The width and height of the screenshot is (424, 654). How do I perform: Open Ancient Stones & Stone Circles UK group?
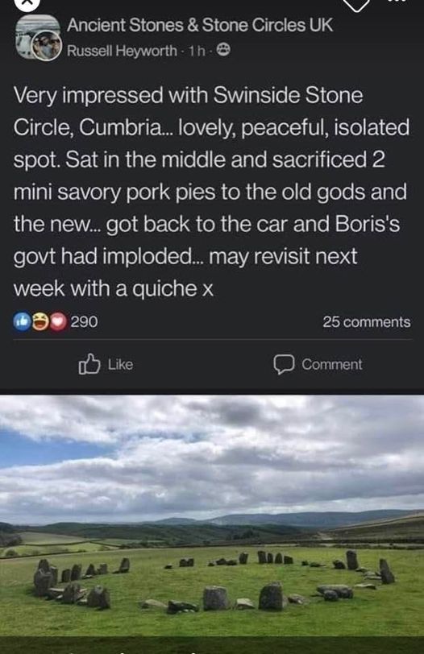pos(200,25)
